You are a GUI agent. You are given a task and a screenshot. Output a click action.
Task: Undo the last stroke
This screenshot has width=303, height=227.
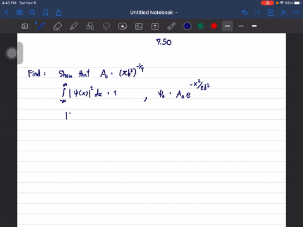(x=244, y=13)
